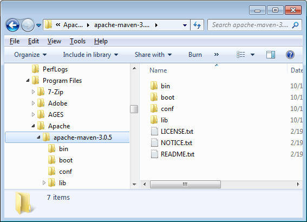Select the README.txt file icon
The image size is (307, 222).
154,154
